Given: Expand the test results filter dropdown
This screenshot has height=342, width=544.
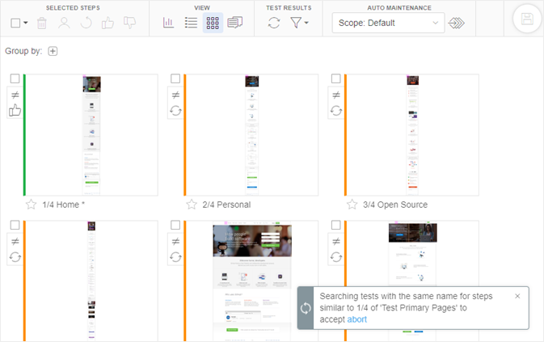Looking at the screenshot, I should pyautogui.click(x=300, y=23).
